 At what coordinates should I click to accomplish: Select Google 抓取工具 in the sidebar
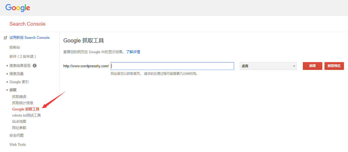click(26, 109)
